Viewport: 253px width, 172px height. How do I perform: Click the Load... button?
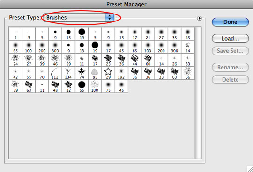pyautogui.click(x=230, y=39)
